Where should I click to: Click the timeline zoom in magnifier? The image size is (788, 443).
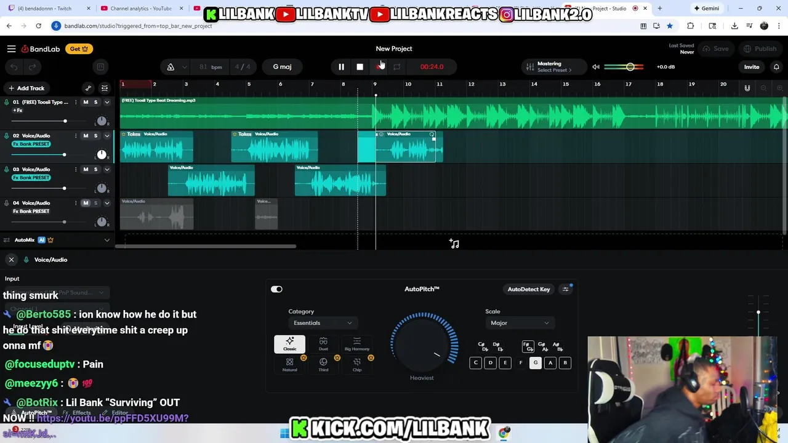point(779,88)
